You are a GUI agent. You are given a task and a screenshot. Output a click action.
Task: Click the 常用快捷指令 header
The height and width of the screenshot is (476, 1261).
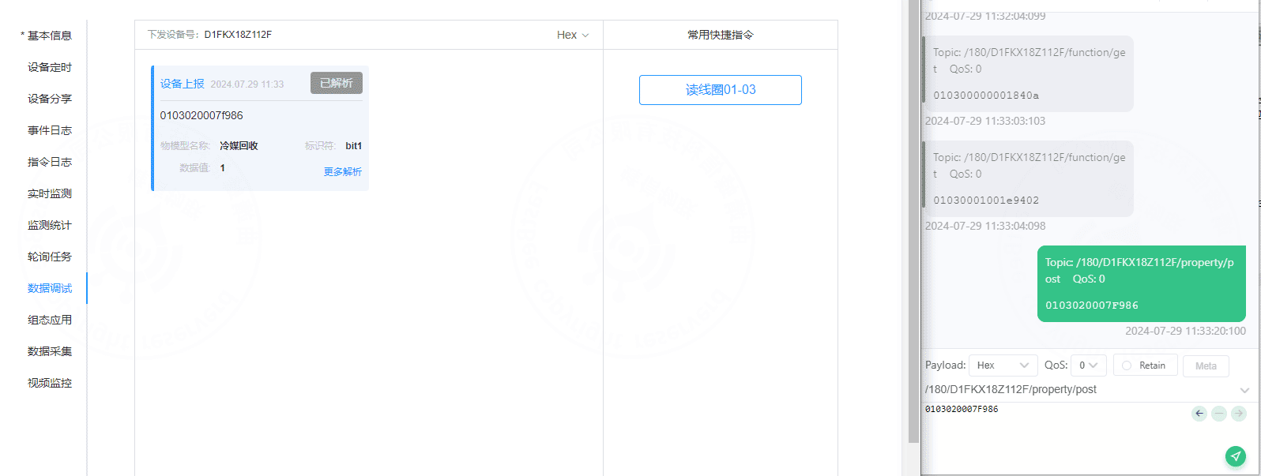tap(721, 35)
